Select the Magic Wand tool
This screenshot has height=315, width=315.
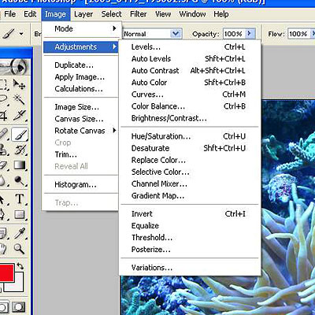(20, 99)
